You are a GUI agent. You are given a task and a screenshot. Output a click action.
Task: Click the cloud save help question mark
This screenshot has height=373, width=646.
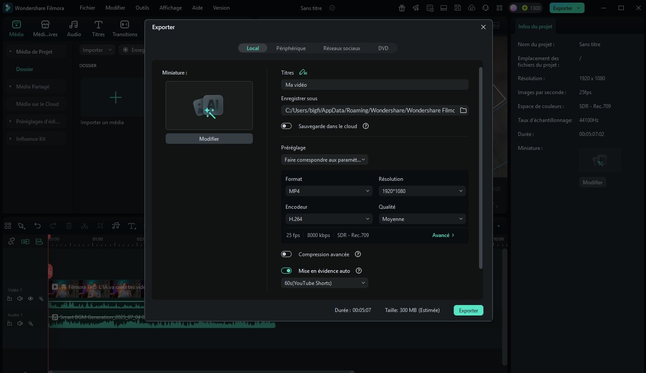point(366,126)
